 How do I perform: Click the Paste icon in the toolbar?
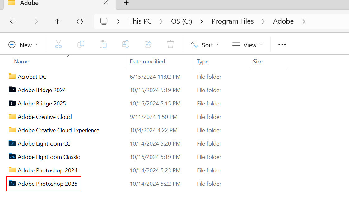point(103,44)
